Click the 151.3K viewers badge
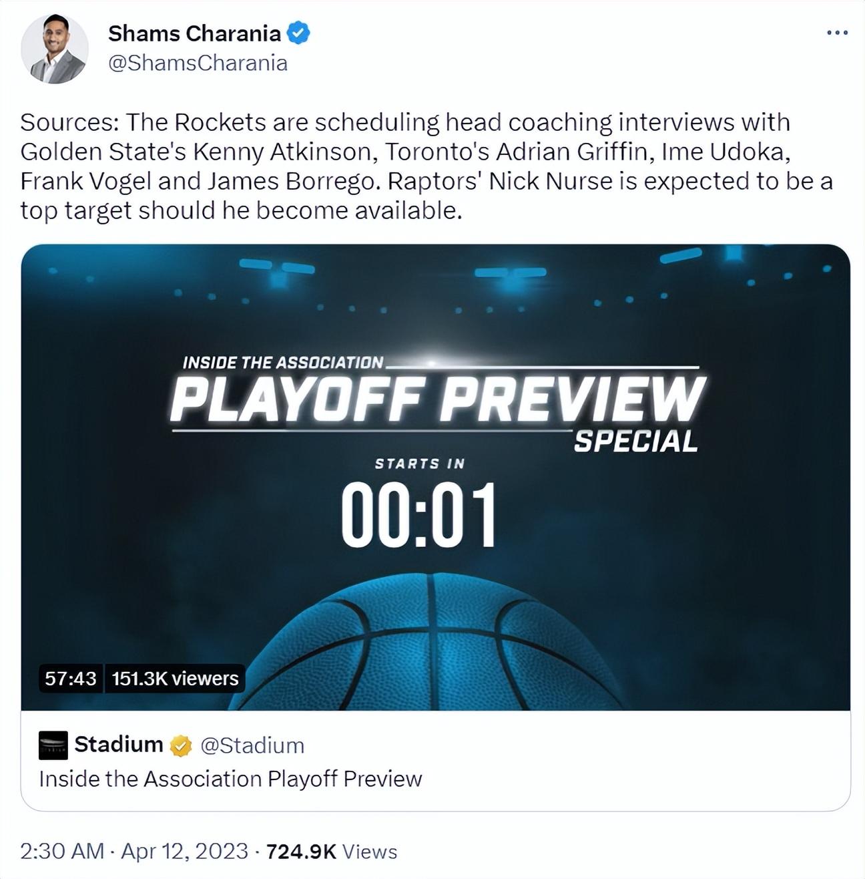The height and width of the screenshot is (879, 865). tap(175, 679)
